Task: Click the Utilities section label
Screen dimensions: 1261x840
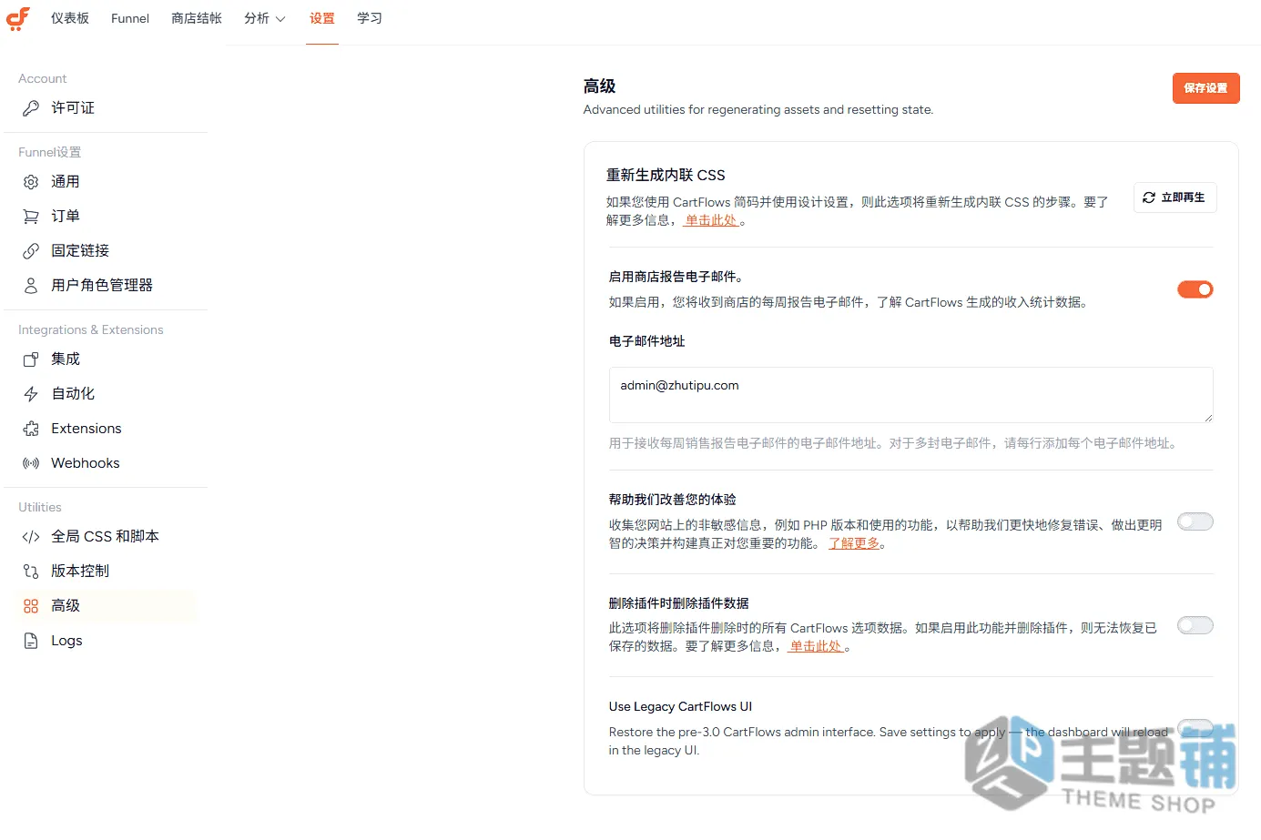Action: pos(40,507)
